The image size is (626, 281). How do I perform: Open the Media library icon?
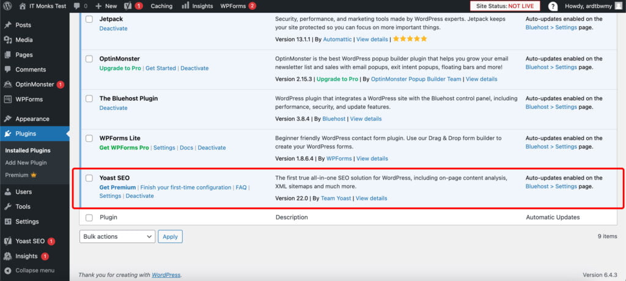[x=7, y=40]
